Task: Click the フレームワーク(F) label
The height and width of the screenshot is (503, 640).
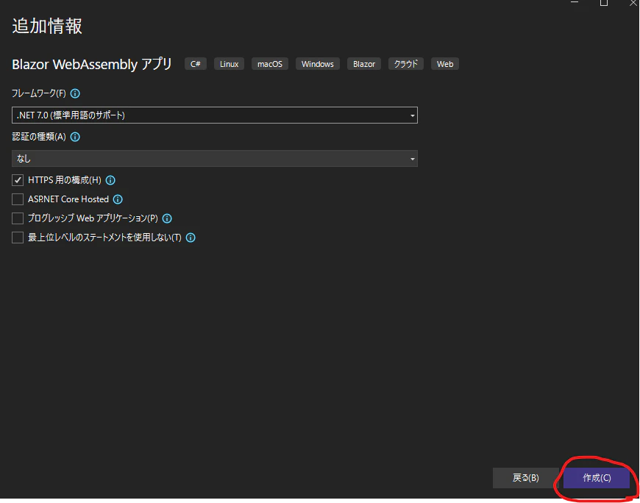Action: click(39, 93)
